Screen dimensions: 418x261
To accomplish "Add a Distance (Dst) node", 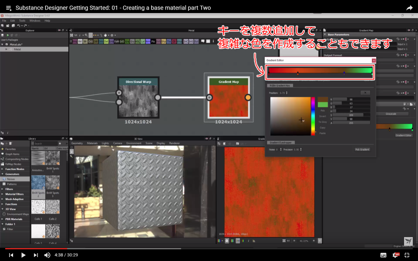I will pyautogui.click(x=106, y=42).
